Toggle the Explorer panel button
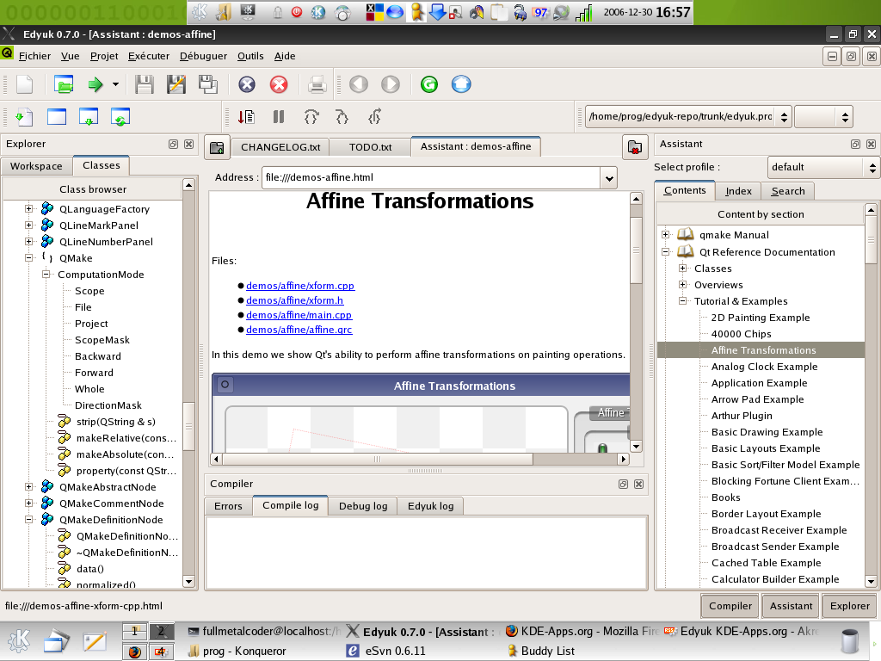 849,606
